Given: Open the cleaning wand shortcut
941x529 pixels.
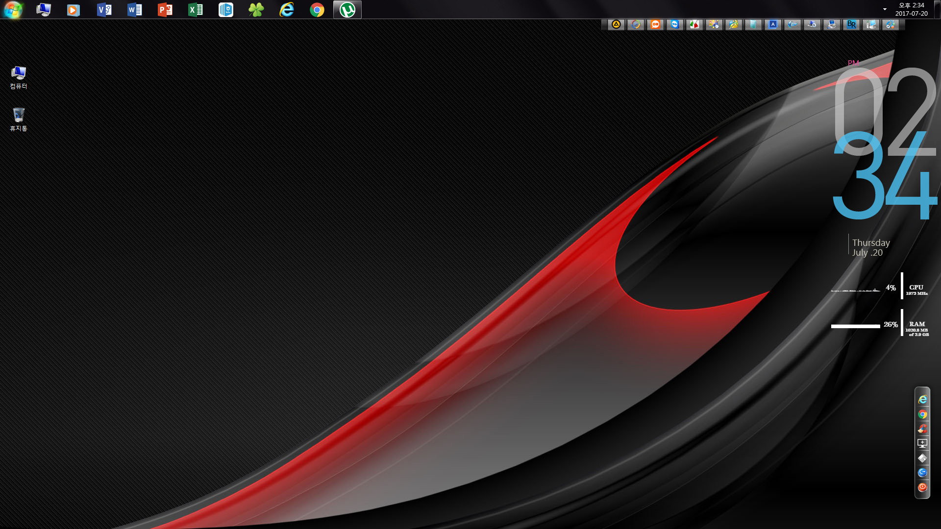Looking at the screenshot, I should pos(734,24).
